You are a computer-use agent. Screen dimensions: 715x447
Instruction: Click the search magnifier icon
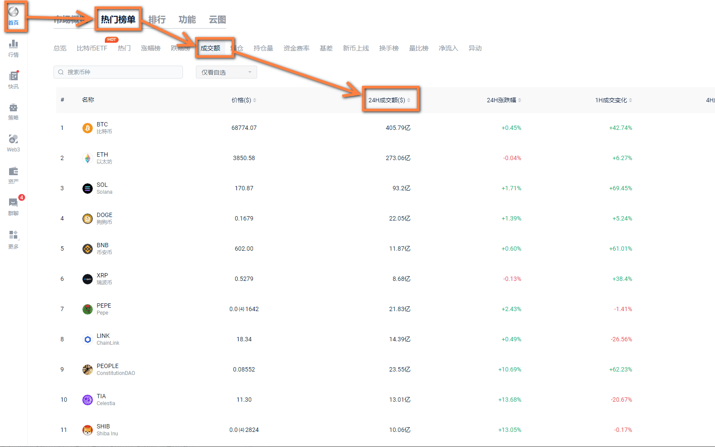(61, 72)
